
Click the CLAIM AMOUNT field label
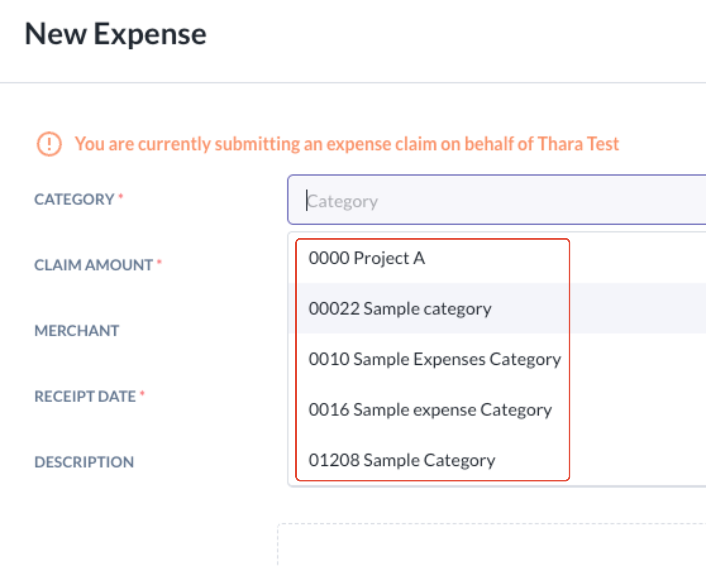93,265
